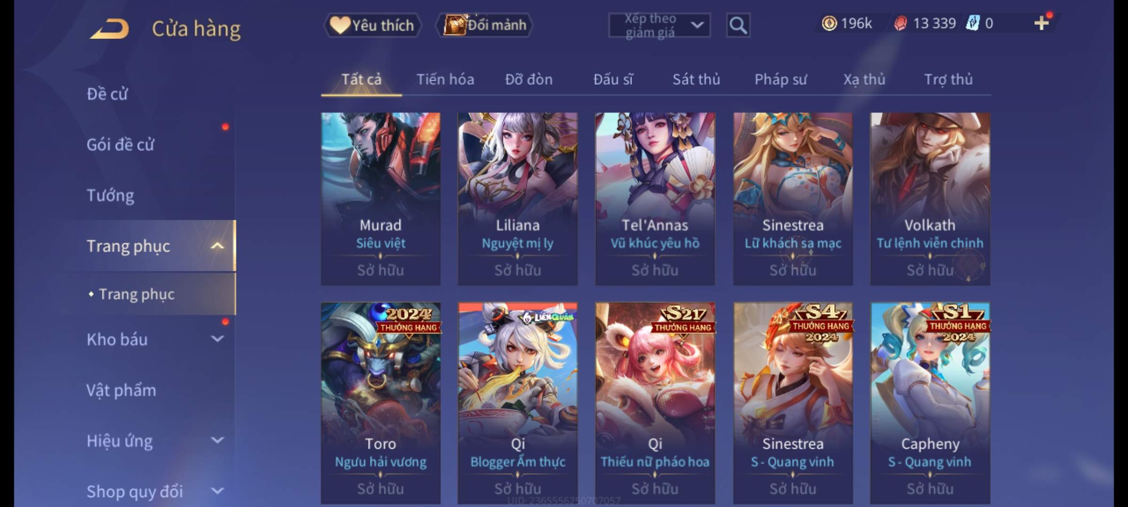The height and width of the screenshot is (507, 1128).
Task: Open Yêu thích heart favorites
Action: pos(373,25)
